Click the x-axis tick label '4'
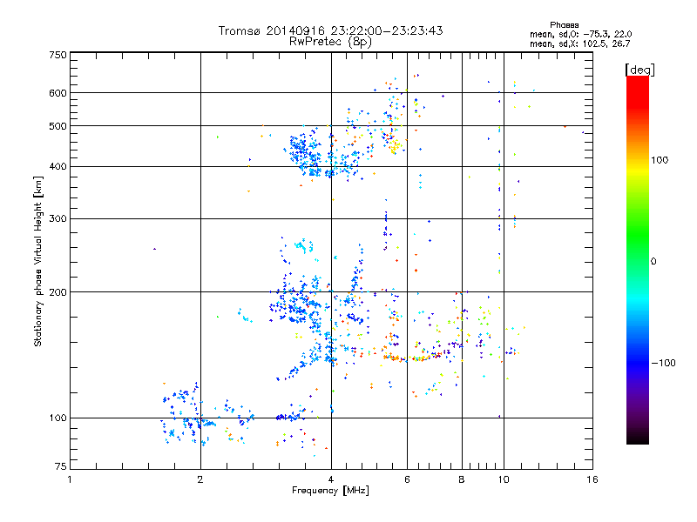This screenshot has height=522, width=697. click(x=331, y=479)
